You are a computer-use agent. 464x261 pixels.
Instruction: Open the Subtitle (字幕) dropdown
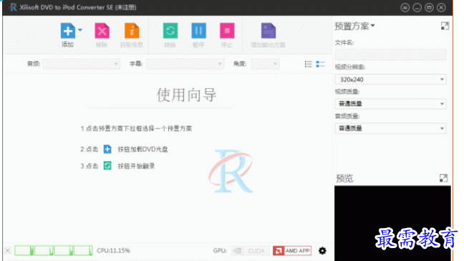[x=185, y=64]
